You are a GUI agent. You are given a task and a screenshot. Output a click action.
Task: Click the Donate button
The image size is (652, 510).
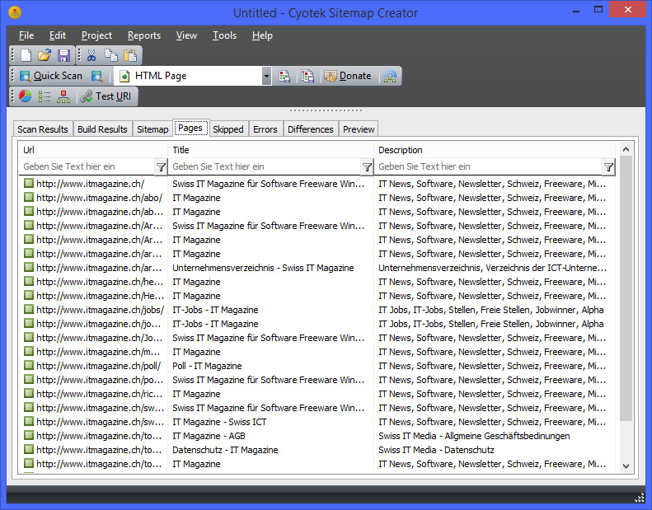coord(348,76)
